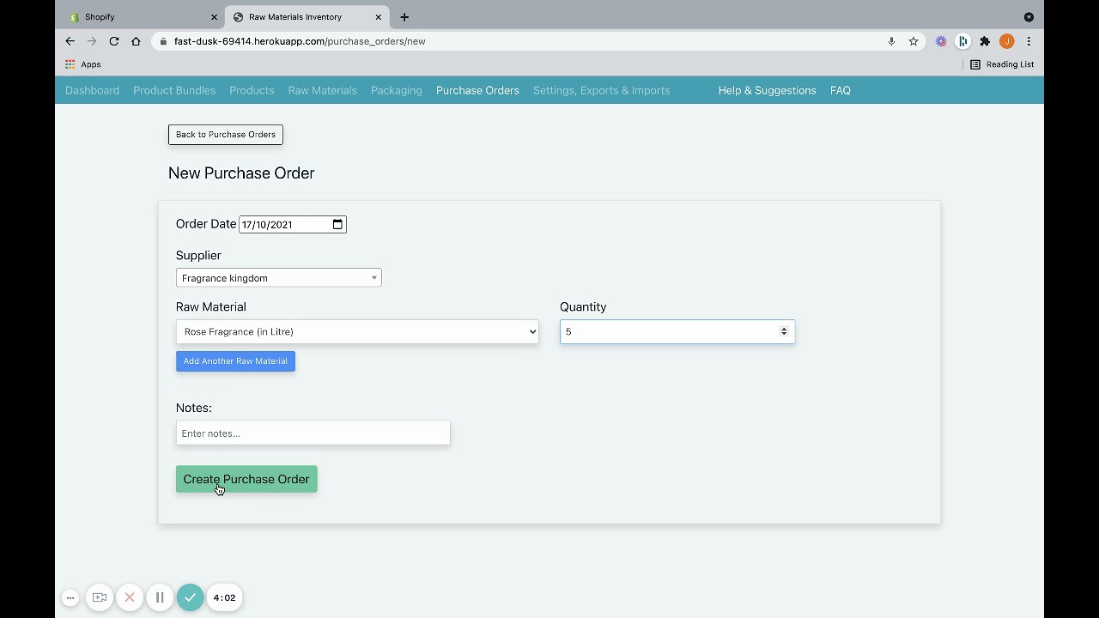Pause the screen recording
The width and height of the screenshot is (1099, 618).
point(160,597)
